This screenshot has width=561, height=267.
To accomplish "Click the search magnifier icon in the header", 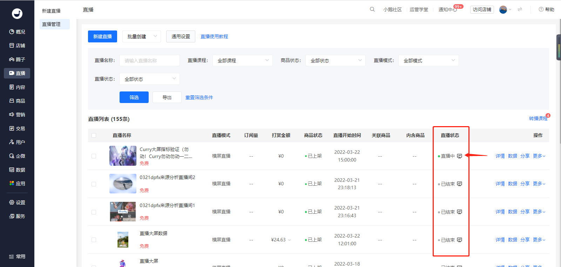I will pyautogui.click(x=372, y=9).
